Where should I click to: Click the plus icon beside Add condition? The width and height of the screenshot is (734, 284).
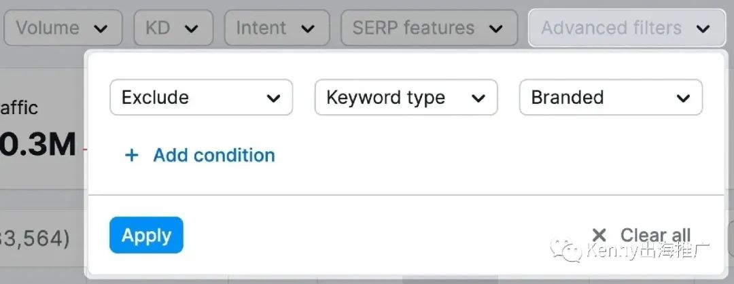[132, 156]
